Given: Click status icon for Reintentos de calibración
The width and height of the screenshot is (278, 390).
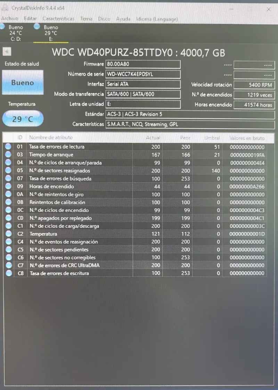Looking at the screenshot, I should tap(8, 202).
